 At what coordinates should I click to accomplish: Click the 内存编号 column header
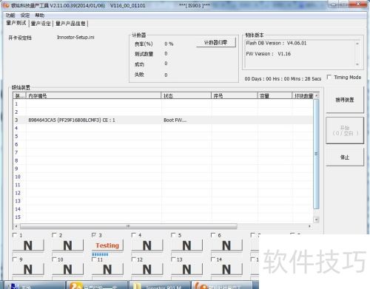93,96
